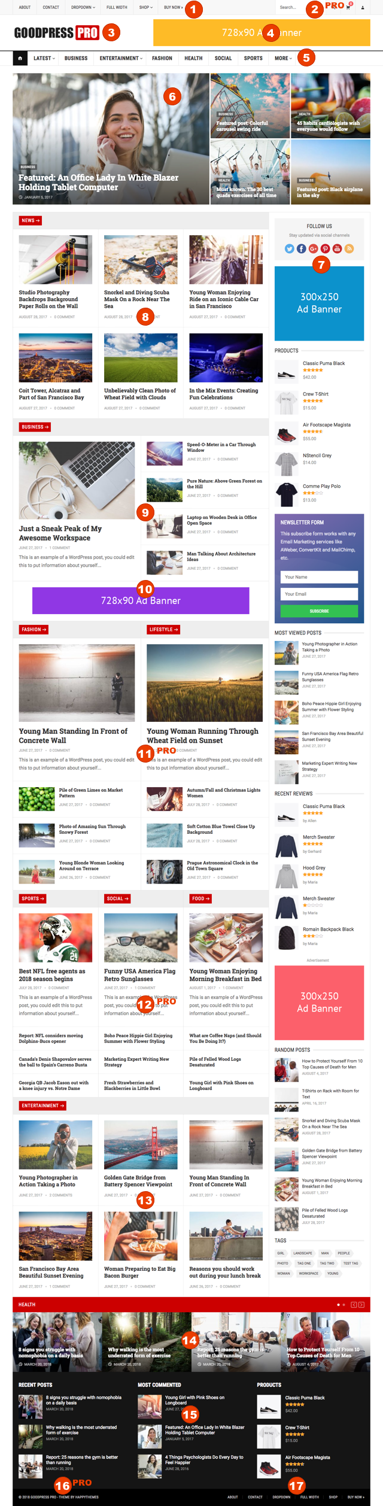
Task: Open the Facebook follow icon
Action: click(x=302, y=248)
